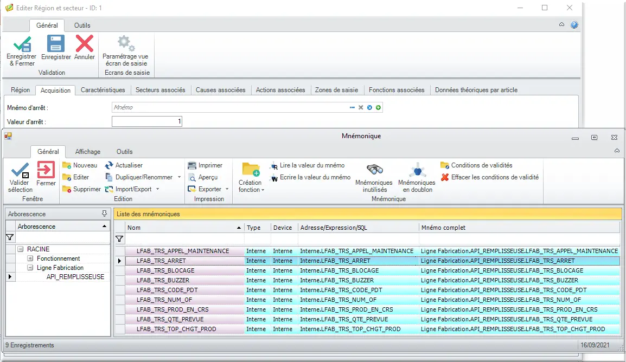Open the help icon in editor window
The height and width of the screenshot is (362, 626).
574,25
